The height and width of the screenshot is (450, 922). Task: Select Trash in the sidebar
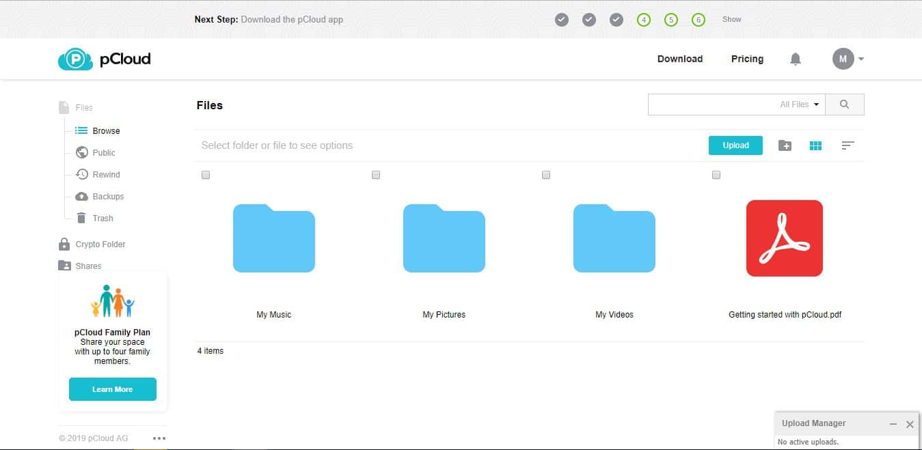click(x=103, y=219)
